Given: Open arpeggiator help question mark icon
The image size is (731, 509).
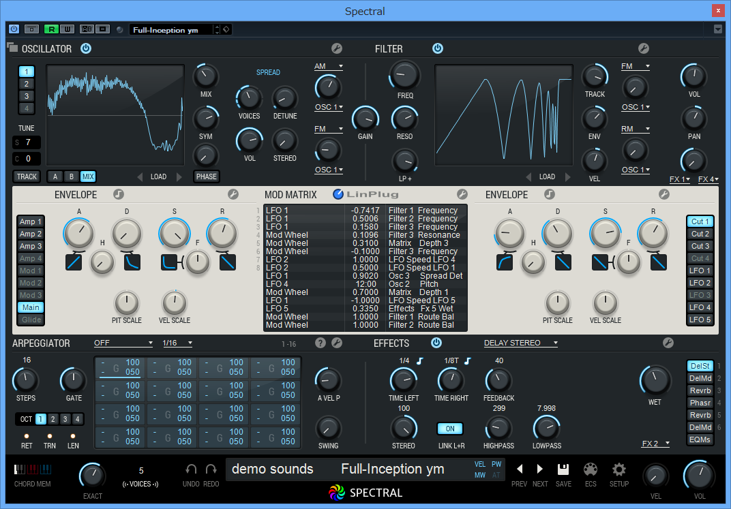Looking at the screenshot, I should point(320,343).
